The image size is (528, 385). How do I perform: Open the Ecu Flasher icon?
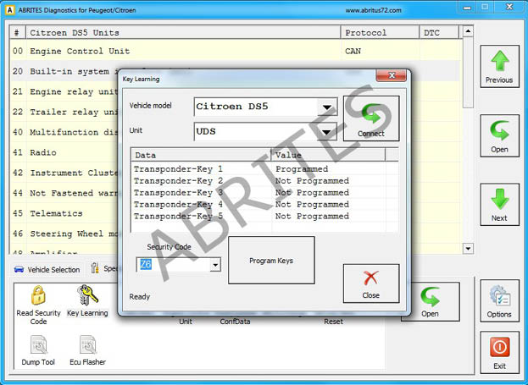[87, 350]
